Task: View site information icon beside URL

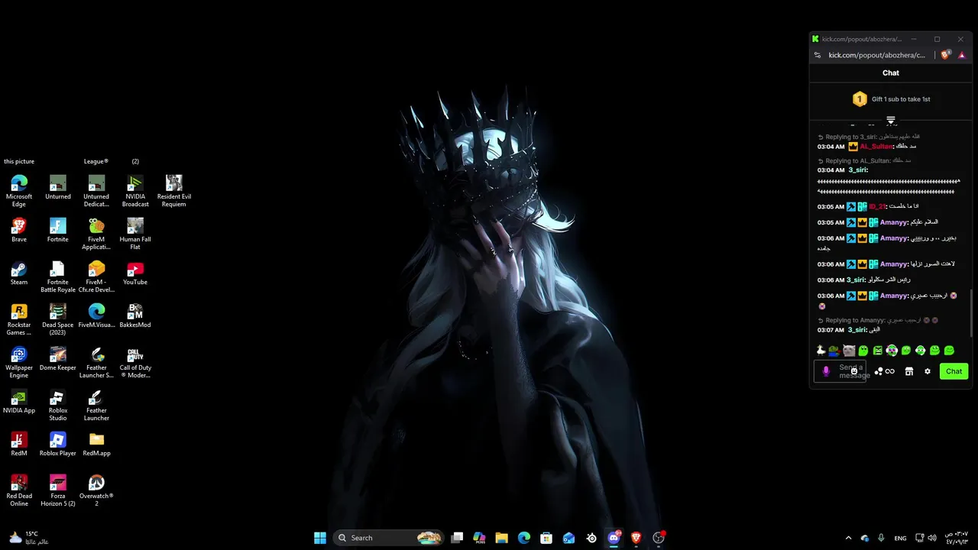Action: (x=818, y=55)
